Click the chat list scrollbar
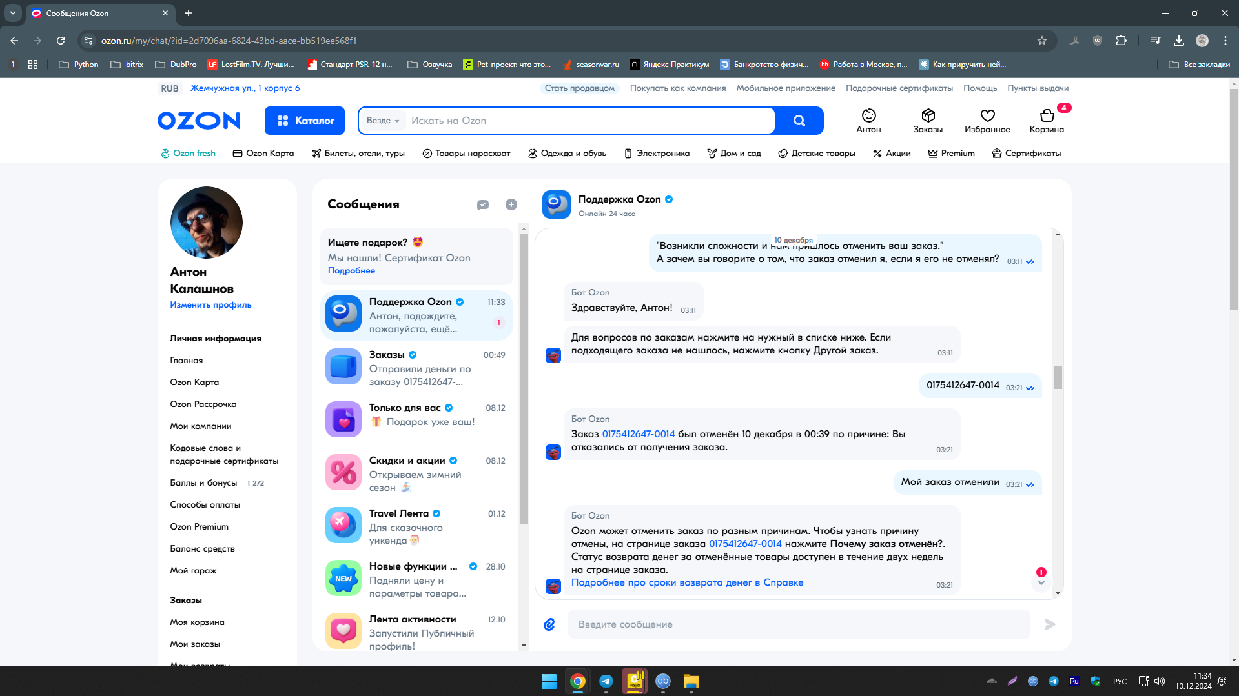This screenshot has width=1239, height=696. 524,379
